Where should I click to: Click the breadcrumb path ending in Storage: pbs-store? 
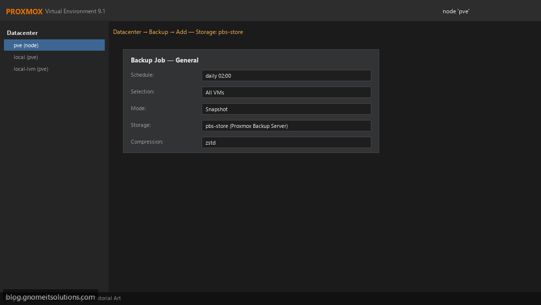point(178,32)
